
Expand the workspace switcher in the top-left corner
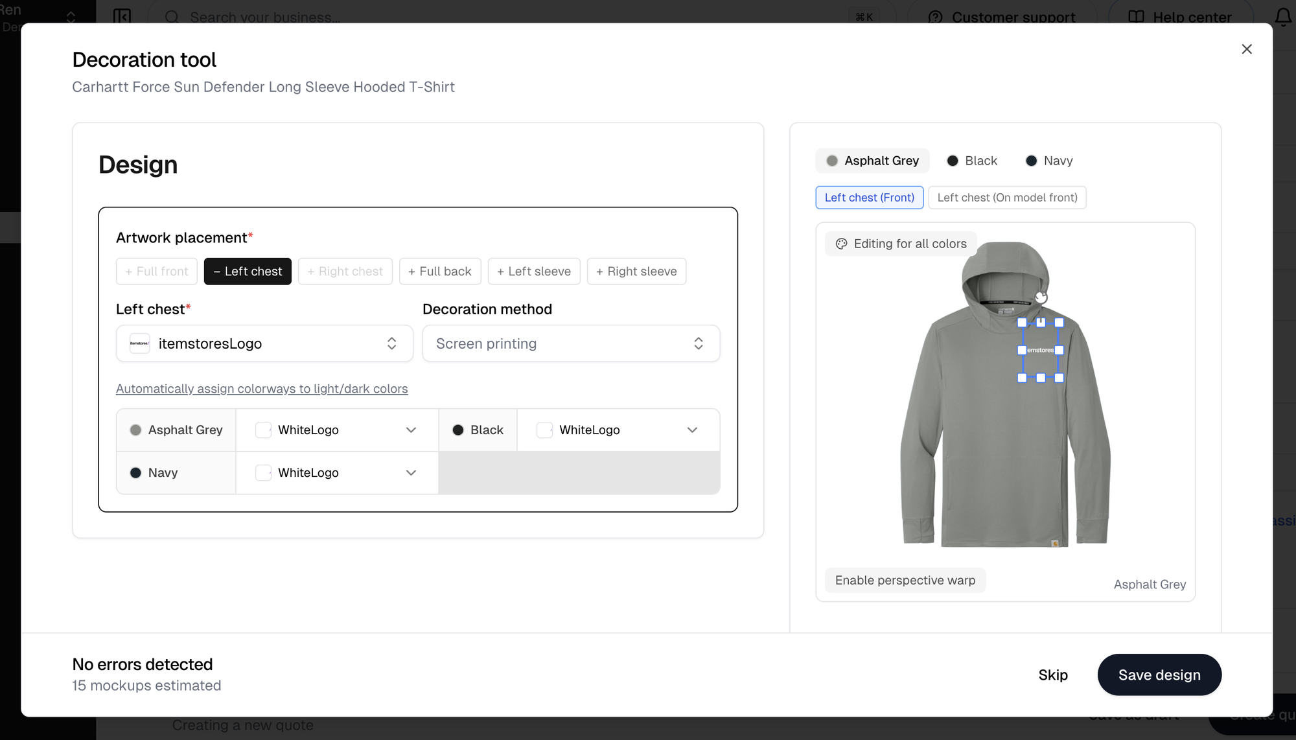[x=71, y=17]
